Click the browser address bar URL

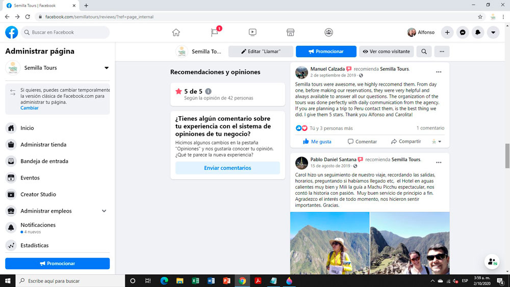[99, 17]
